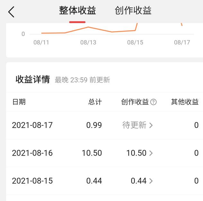Expand the 待更新 chevron for 2021-08-17
The image size is (203, 201).
click(151, 125)
